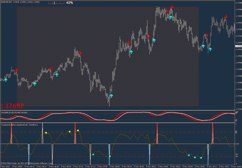242x168 pixels.
Task: Click the cyan dot touching a blue spike
Action: pyautogui.click(x=110, y=156)
